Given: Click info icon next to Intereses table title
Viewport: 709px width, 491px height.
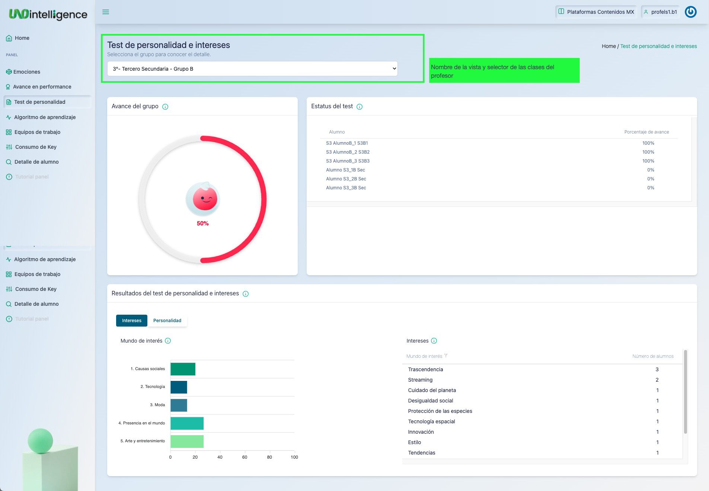Looking at the screenshot, I should click(x=434, y=341).
